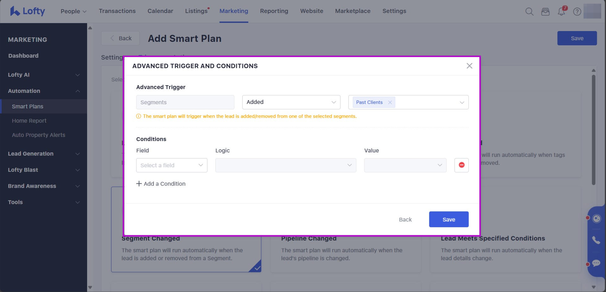This screenshot has width=606, height=292.
Task: Click the help question mark icon
Action: click(x=577, y=12)
